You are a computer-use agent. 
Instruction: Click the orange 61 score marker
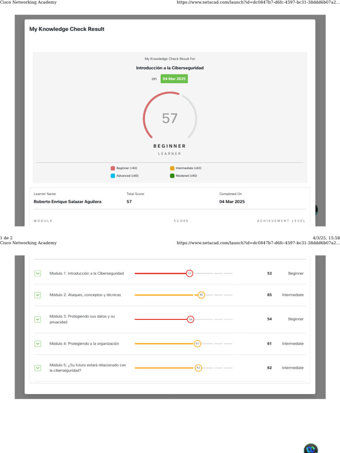[x=197, y=343]
